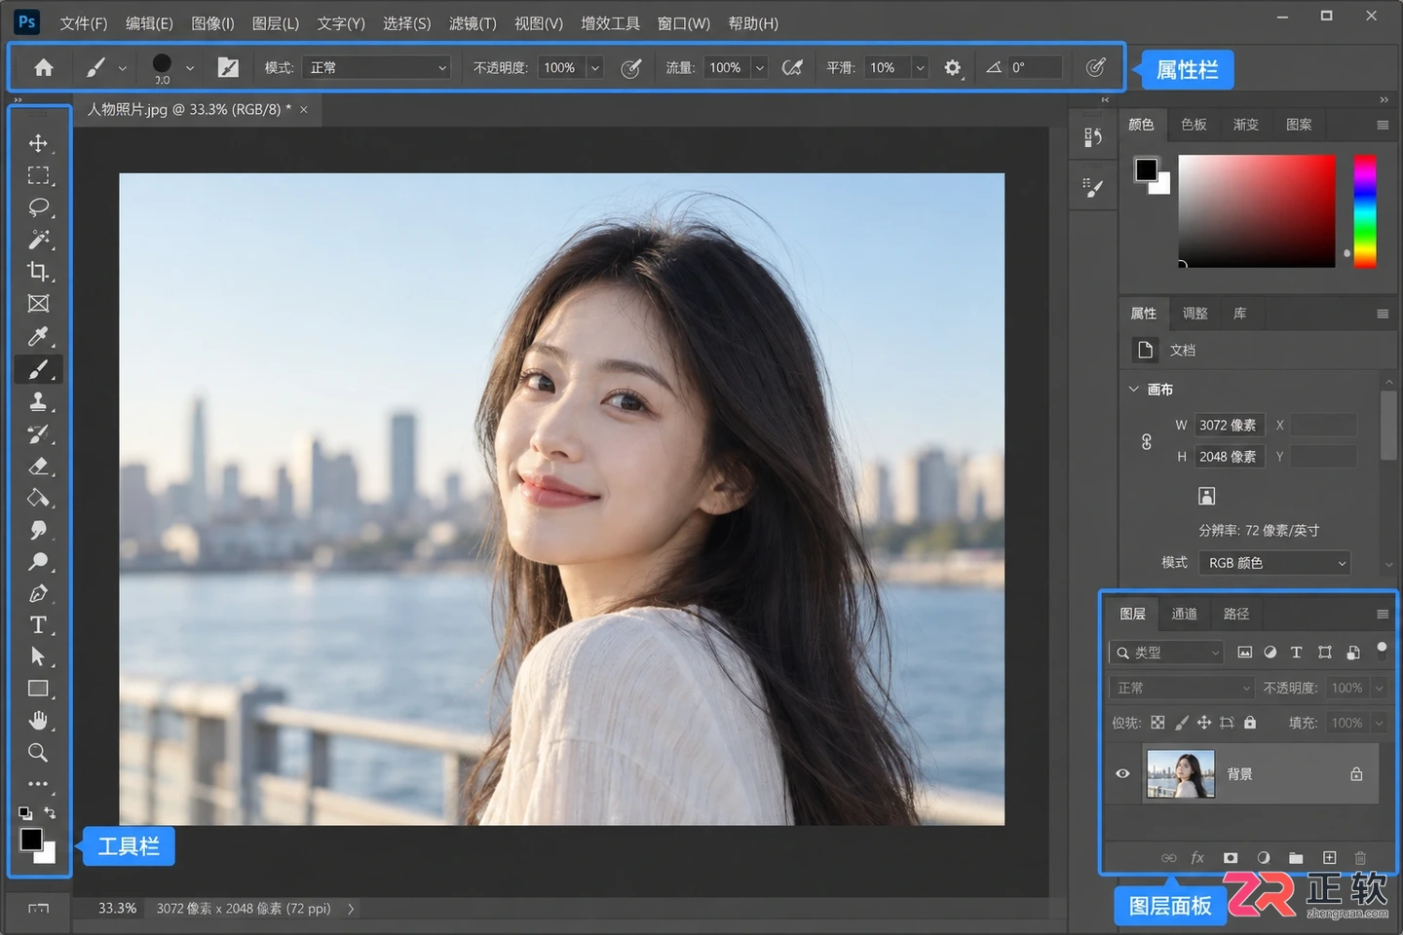1403x935 pixels.
Task: Click the toolbar foreground color swatch
Action: tap(31, 840)
